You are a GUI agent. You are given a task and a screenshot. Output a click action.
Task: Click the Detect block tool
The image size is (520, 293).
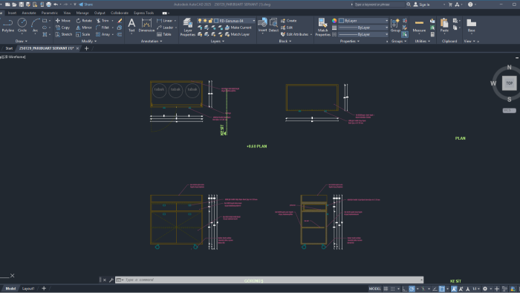(273, 25)
